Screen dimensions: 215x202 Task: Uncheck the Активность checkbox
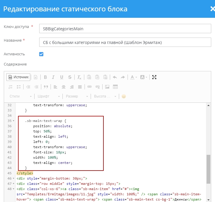tap(41, 54)
